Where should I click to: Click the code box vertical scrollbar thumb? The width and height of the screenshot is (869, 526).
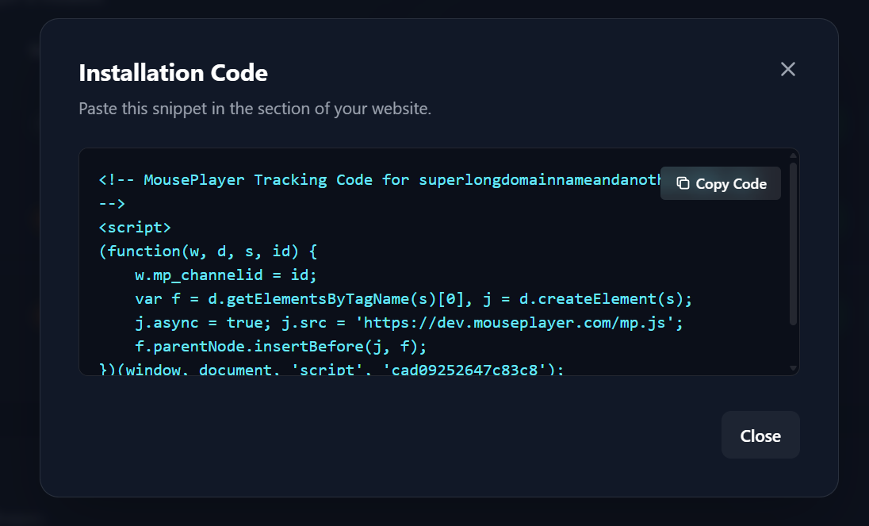tap(793, 244)
